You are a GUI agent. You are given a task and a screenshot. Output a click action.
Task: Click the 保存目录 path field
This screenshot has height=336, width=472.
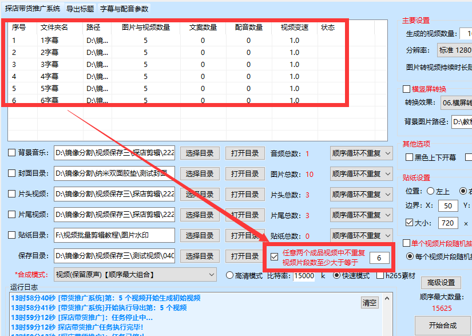tap(114, 256)
